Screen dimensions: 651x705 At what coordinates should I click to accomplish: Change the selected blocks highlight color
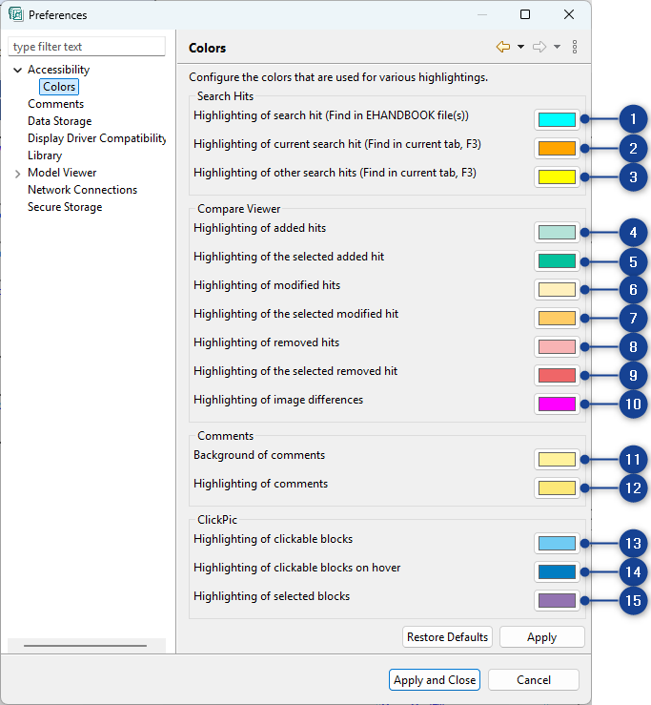[x=557, y=600]
